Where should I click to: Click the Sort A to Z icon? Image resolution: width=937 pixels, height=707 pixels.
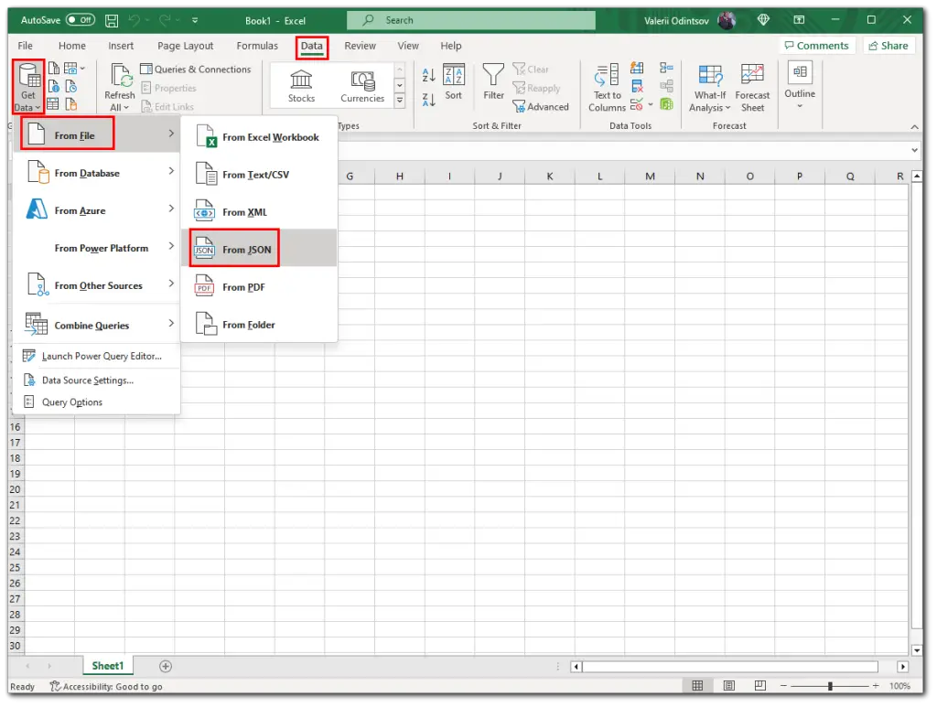(x=427, y=75)
